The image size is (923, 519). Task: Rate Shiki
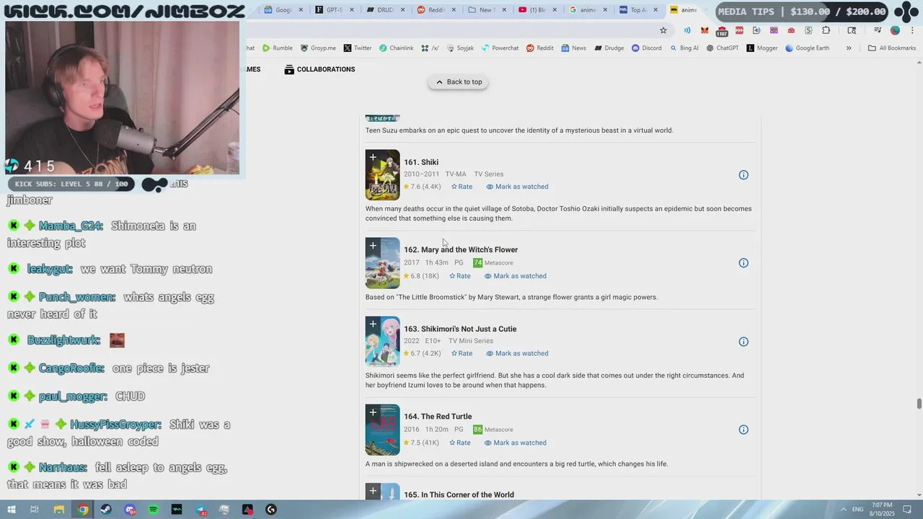pyautogui.click(x=462, y=187)
